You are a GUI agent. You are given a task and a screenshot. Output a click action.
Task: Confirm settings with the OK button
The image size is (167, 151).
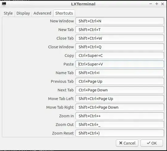pyautogui.click(x=152, y=143)
